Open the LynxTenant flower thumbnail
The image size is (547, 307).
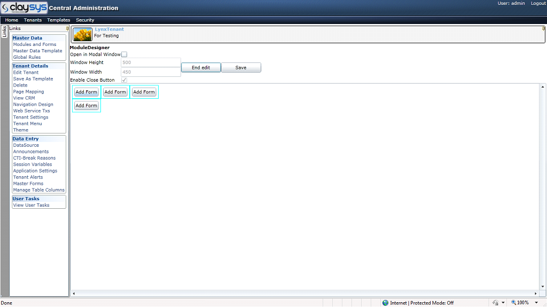(x=83, y=35)
